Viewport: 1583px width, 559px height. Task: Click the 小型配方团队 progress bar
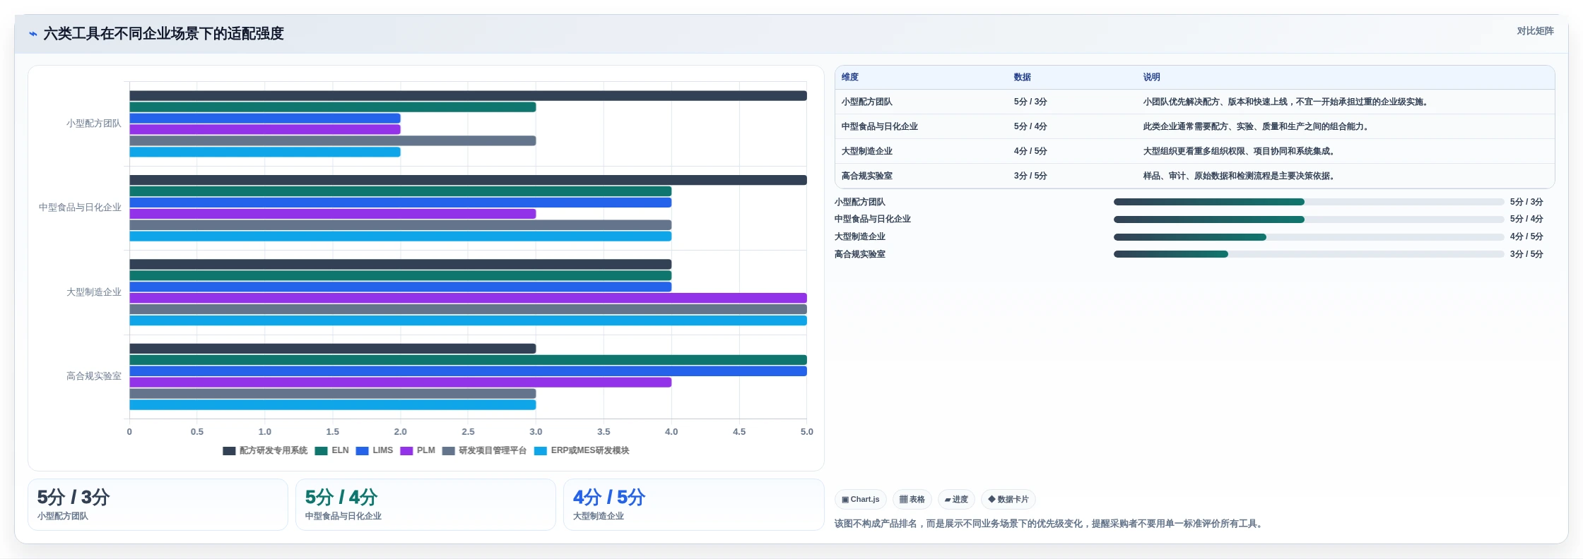(1309, 202)
